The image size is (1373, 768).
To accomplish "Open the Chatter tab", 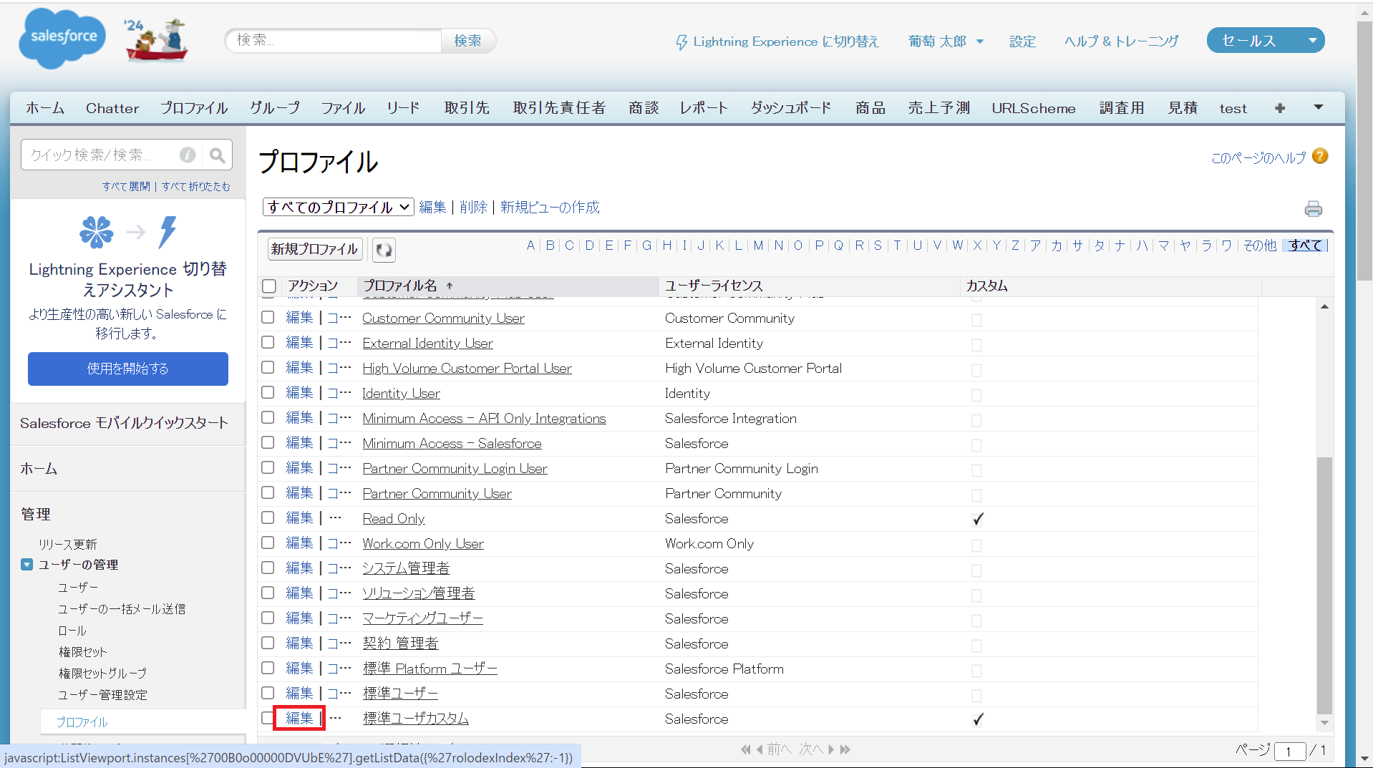I will [x=112, y=108].
